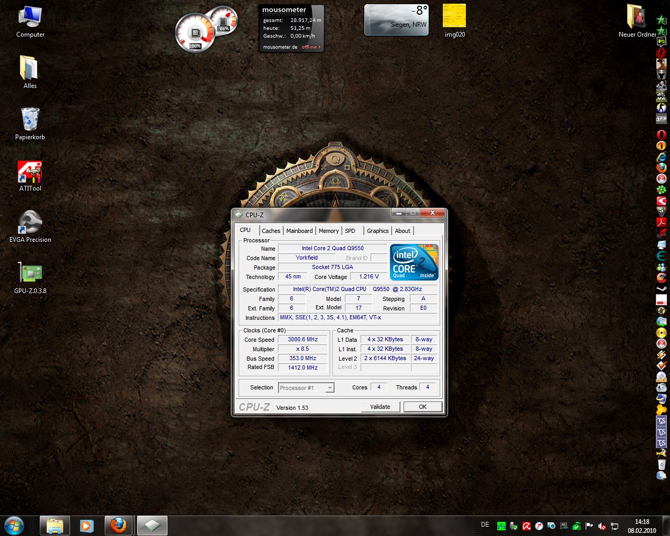Open Need for Speed icon in side dock
The height and width of the screenshot is (536, 670).
[x=662, y=119]
